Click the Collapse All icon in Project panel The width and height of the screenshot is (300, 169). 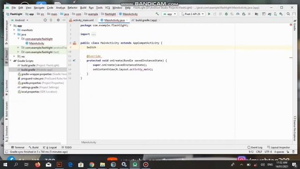click(x=51, y=20)
